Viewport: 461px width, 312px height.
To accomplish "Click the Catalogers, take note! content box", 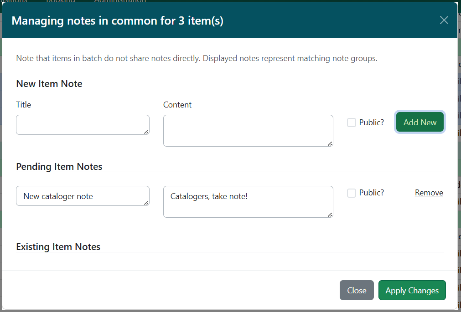I will click(248, 201).
